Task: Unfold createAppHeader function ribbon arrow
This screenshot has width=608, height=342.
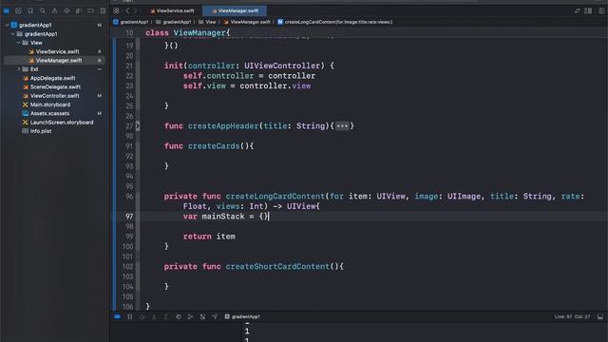Action: pyautogui.click(x=138, y=125)
